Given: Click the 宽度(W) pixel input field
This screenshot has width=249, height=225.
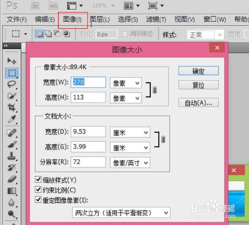Looking at the screenshot, I should [88, 82].
